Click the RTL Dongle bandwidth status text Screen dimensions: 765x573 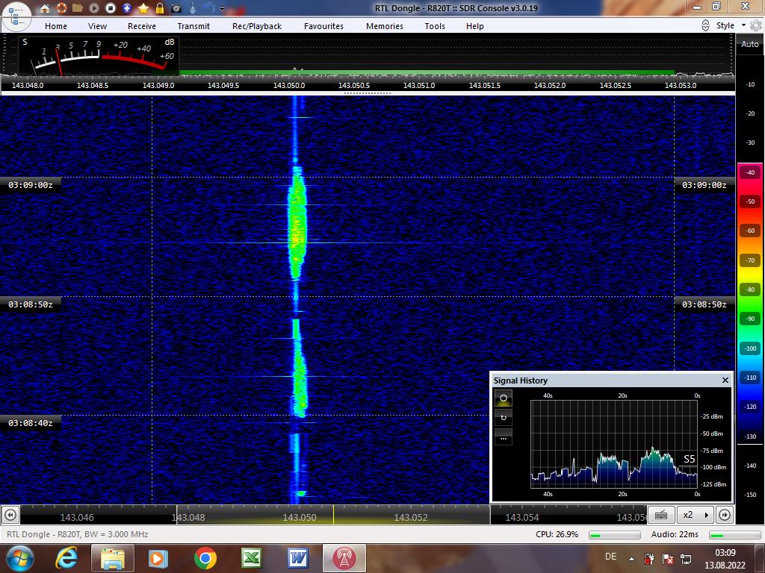pyautogui.click(x=77, y=534)
